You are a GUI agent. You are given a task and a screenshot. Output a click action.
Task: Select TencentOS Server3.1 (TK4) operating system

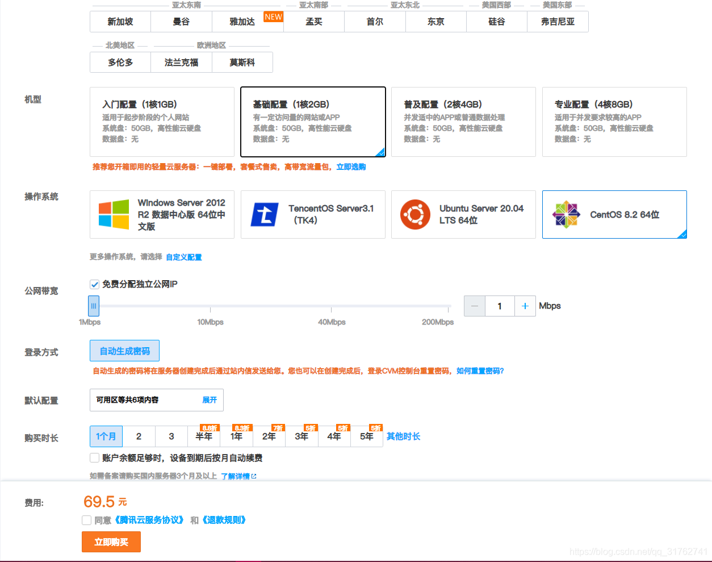point(313,214)
